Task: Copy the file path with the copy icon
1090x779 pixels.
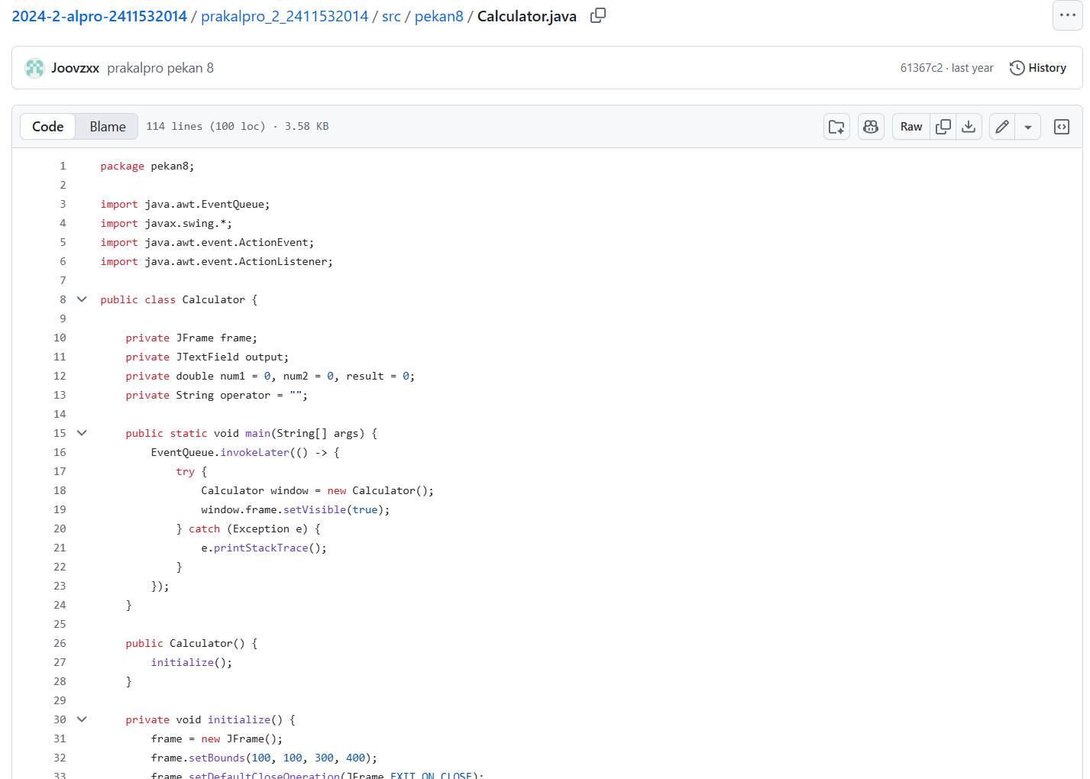Action: pyautogui.click(x=598, y=15)
